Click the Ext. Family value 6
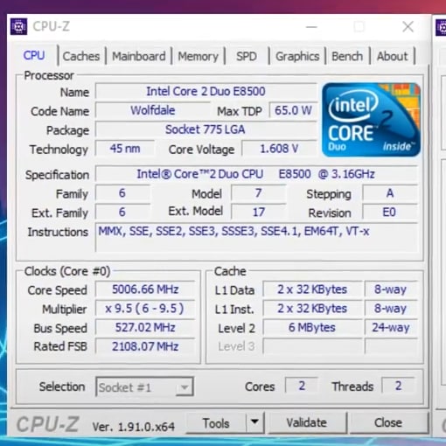This screenshot has width=446, height=446. pos(122,212)
